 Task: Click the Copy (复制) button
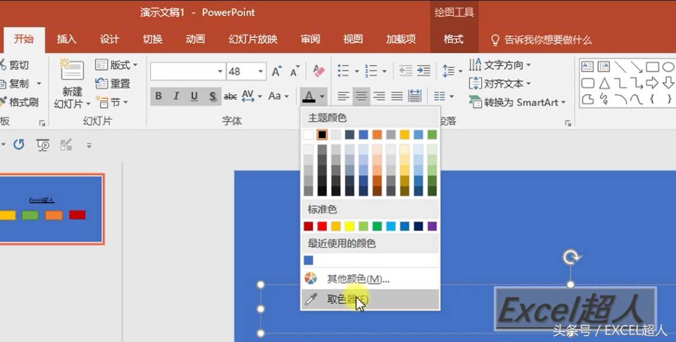tap(16, 83)
